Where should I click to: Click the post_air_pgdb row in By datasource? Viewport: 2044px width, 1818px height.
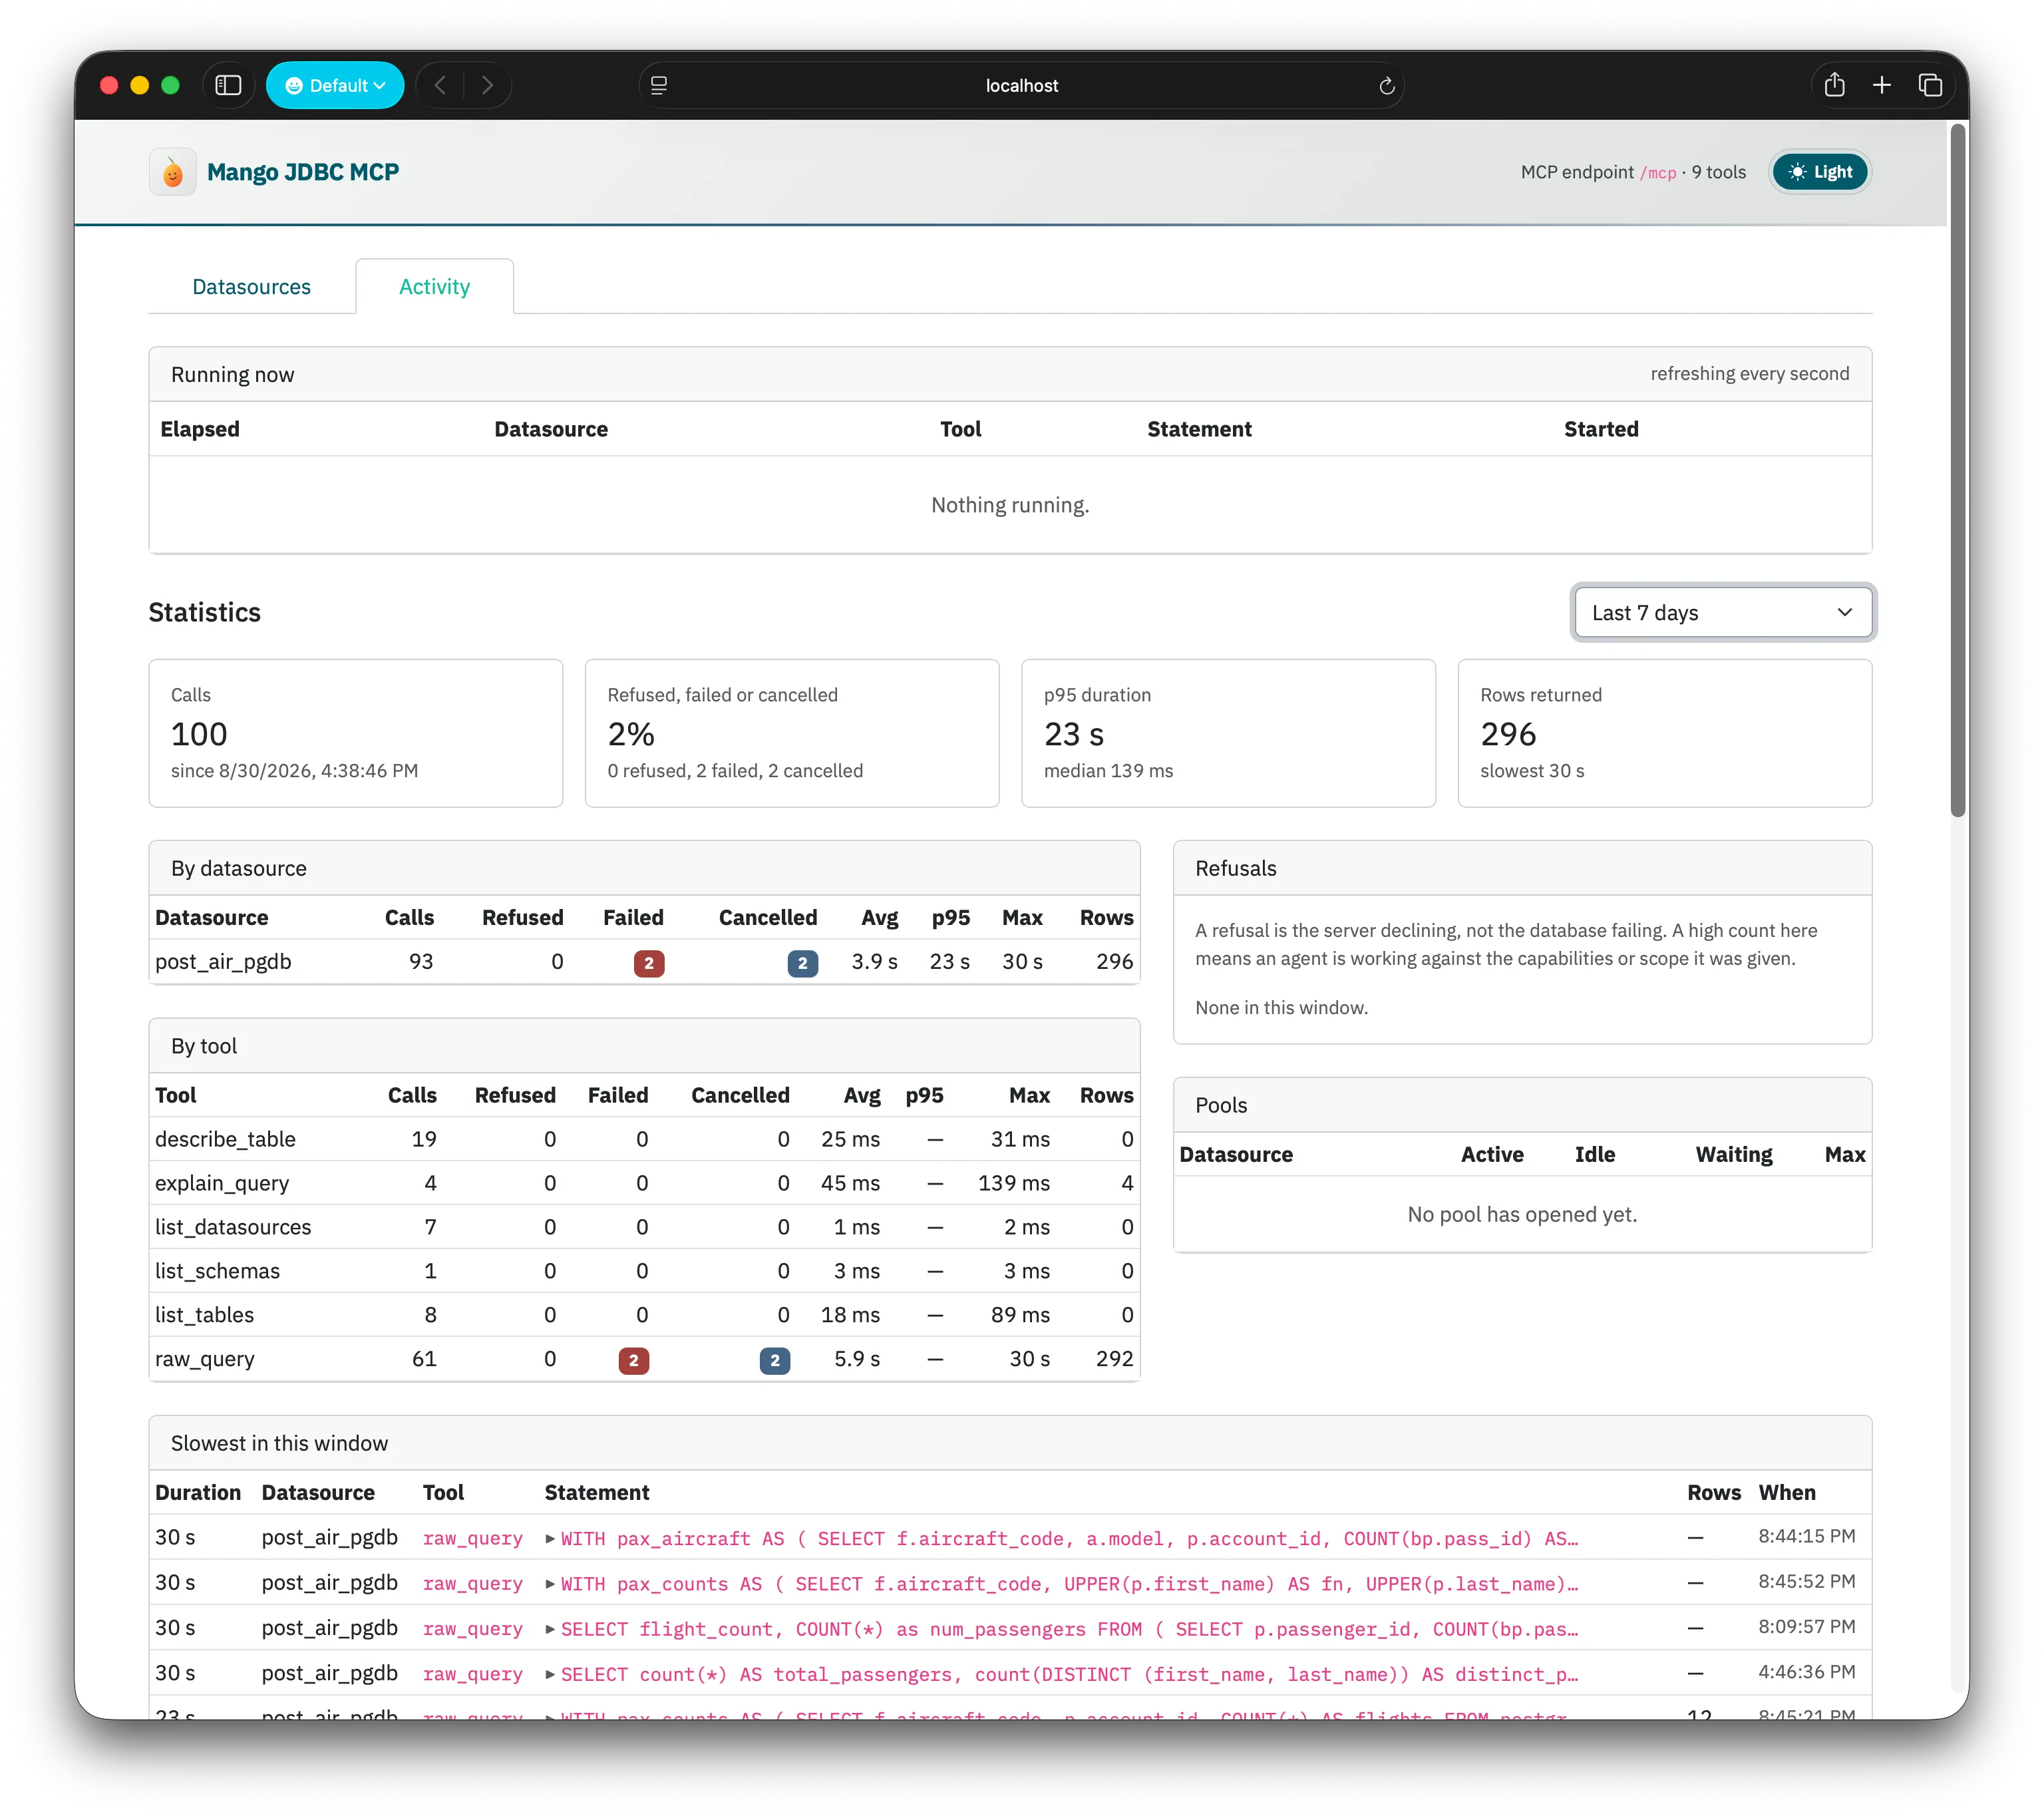[645, 962]
